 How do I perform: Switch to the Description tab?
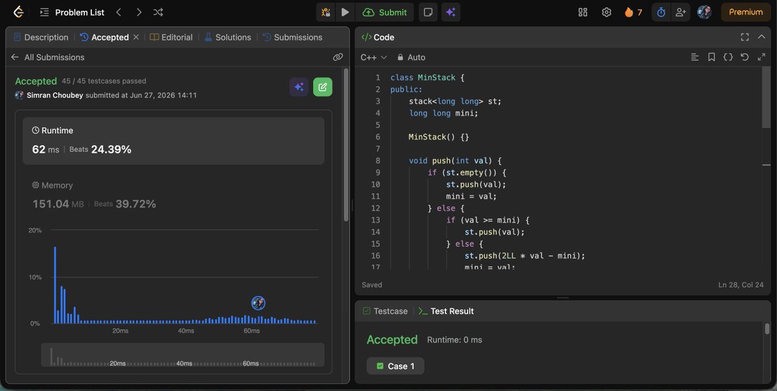pos(41,38)
